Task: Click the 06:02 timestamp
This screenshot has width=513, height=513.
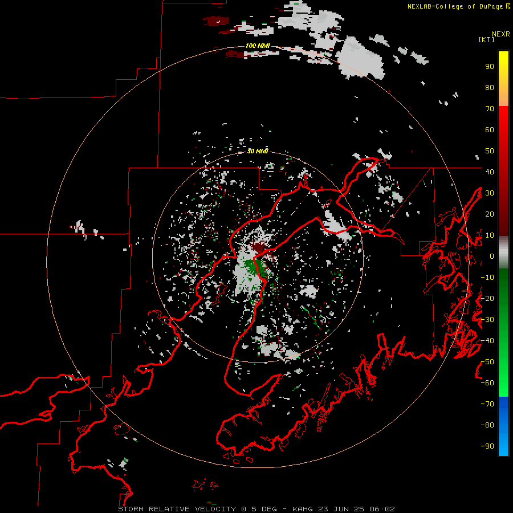Action: [382, 509]
